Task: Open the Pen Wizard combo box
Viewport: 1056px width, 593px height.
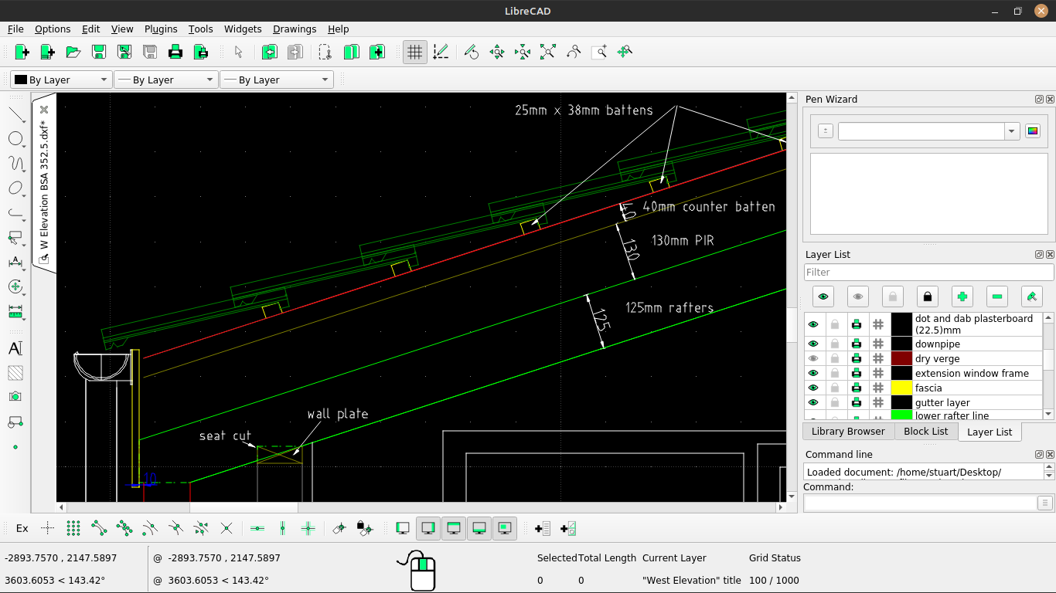Action: [928, 131]
